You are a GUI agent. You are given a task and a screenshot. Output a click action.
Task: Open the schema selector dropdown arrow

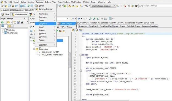(68, 19)
